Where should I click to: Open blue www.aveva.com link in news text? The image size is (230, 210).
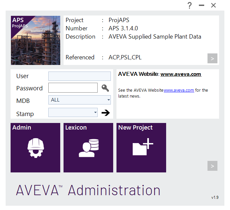coord(179,90)
